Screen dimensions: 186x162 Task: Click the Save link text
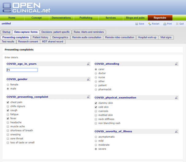(x=141, y=24)
